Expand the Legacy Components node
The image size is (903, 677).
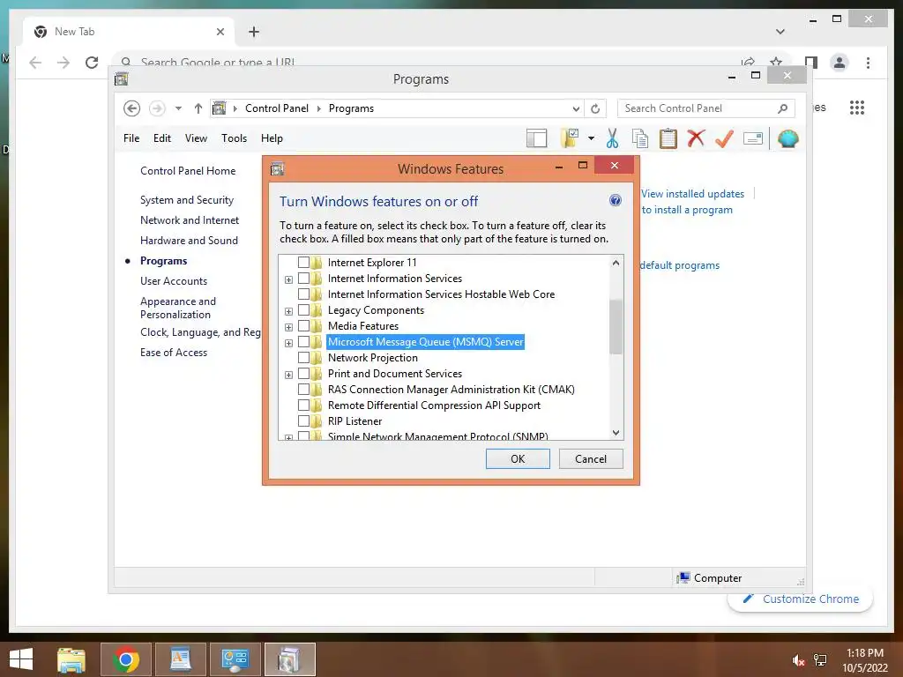(x=288, y=311)
